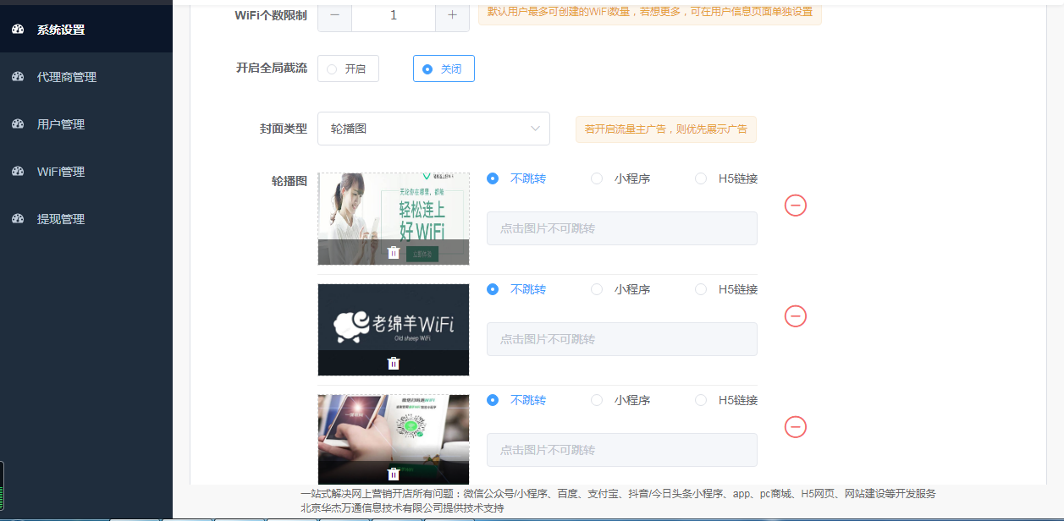Open the 封面类型 轮播图 dropdown
This screenshot has height=521, width=1064.
433,129
